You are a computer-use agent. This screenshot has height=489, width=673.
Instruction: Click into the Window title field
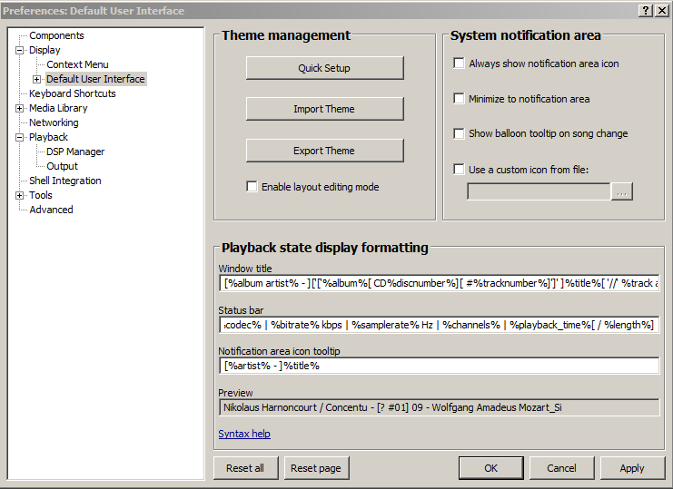(x=439, y=283)
